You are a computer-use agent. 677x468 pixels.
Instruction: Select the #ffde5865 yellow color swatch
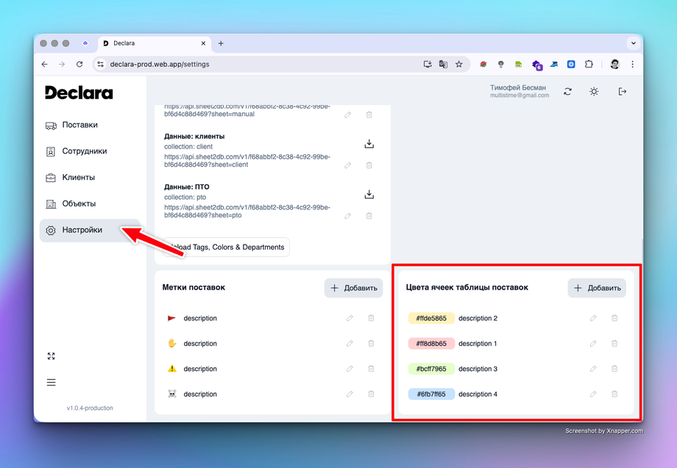click(x=431, y=318)
